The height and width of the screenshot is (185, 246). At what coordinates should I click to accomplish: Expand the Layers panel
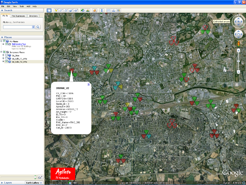(x=2, y=183)
